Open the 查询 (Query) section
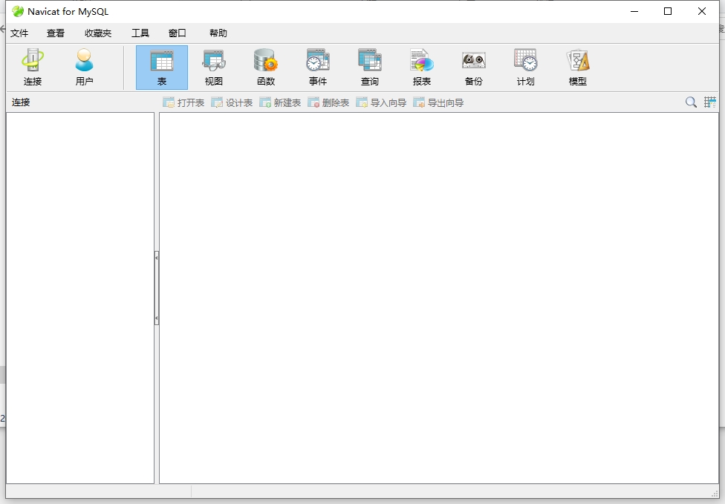725x504 pixels. coord(370,68)
